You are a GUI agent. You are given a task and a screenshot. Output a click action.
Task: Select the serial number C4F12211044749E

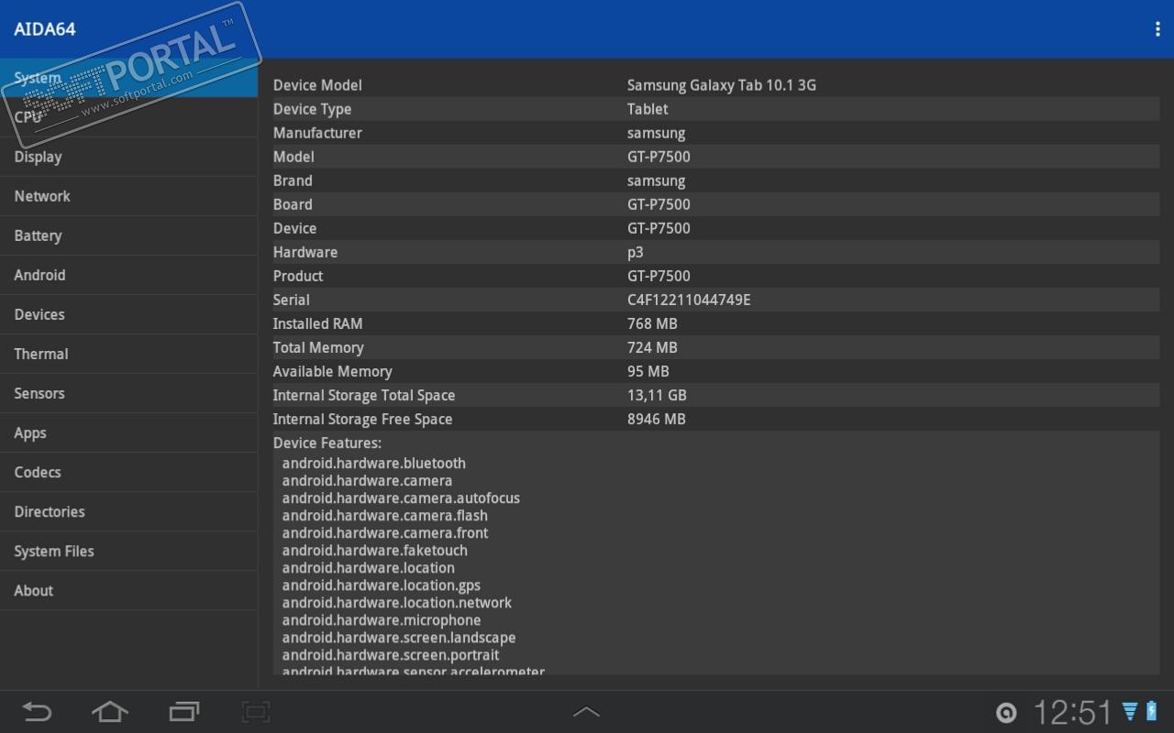coord(689,300)
